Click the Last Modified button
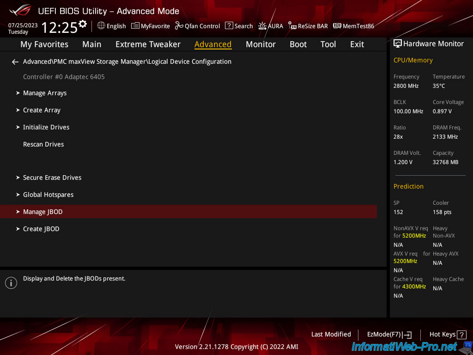 331,334
